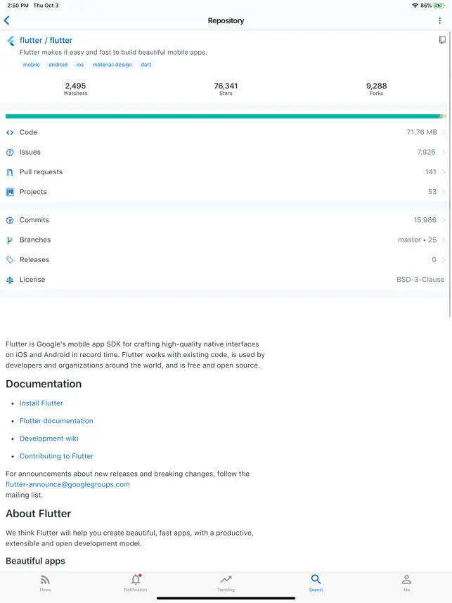452x603 pixels.
Task: Tap the language breakdown color bar
Action: [x=225, y=116]
